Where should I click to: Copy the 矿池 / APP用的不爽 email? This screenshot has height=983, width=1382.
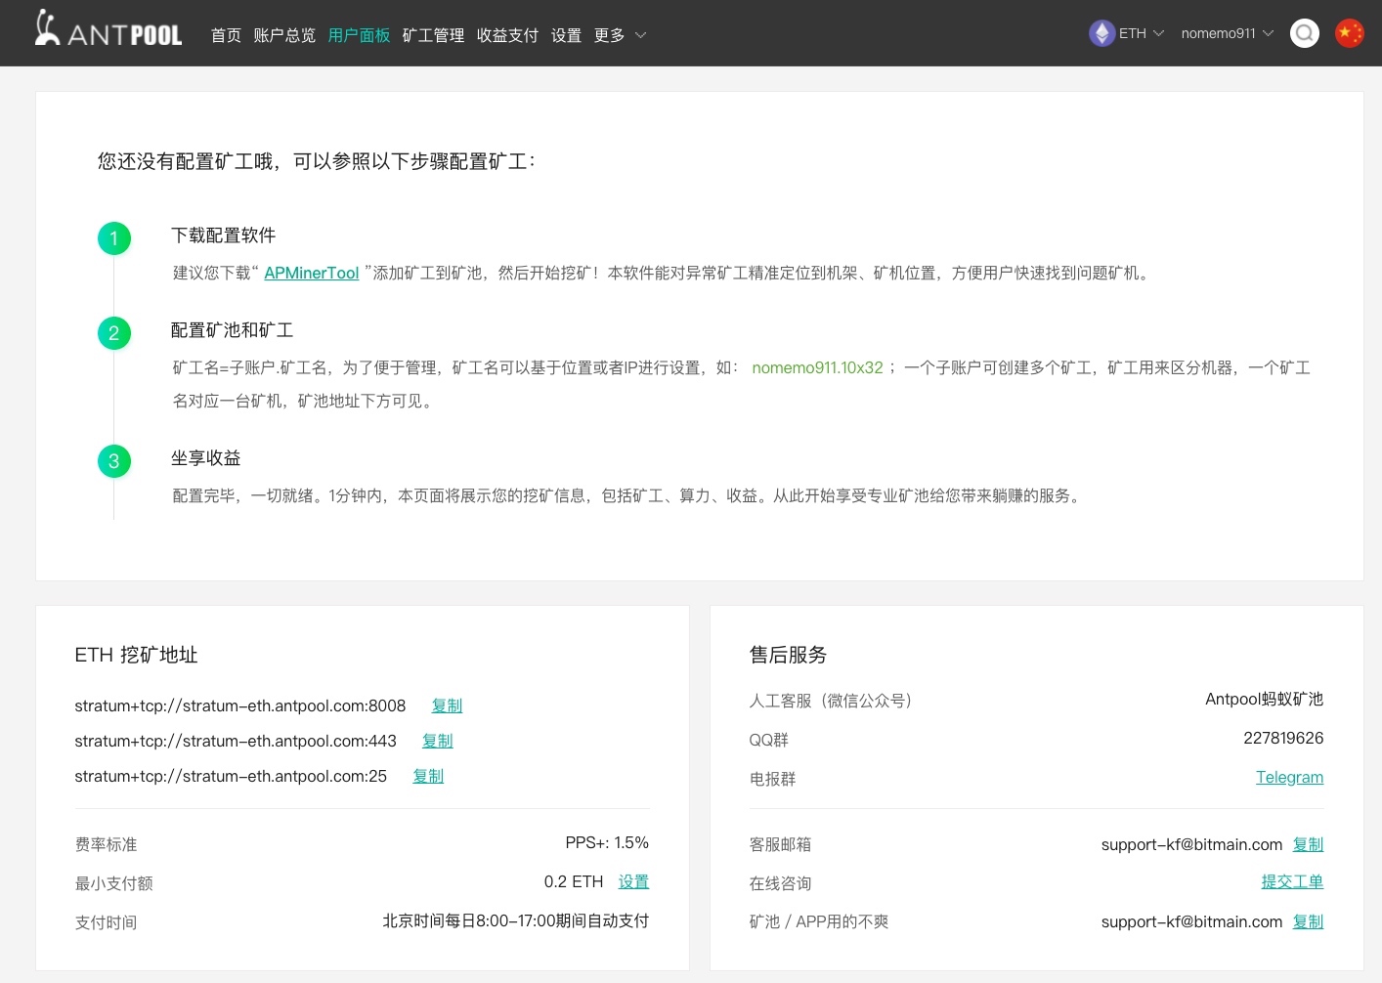(1308, 921)
